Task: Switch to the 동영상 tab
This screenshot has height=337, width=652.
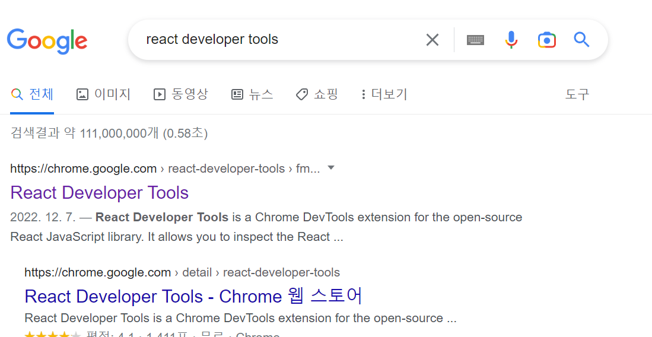Action: [181, 94]
